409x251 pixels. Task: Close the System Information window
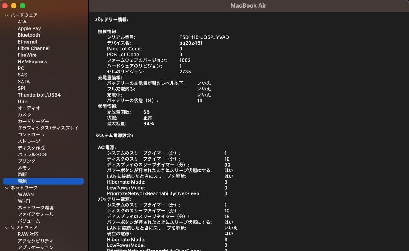5,6
